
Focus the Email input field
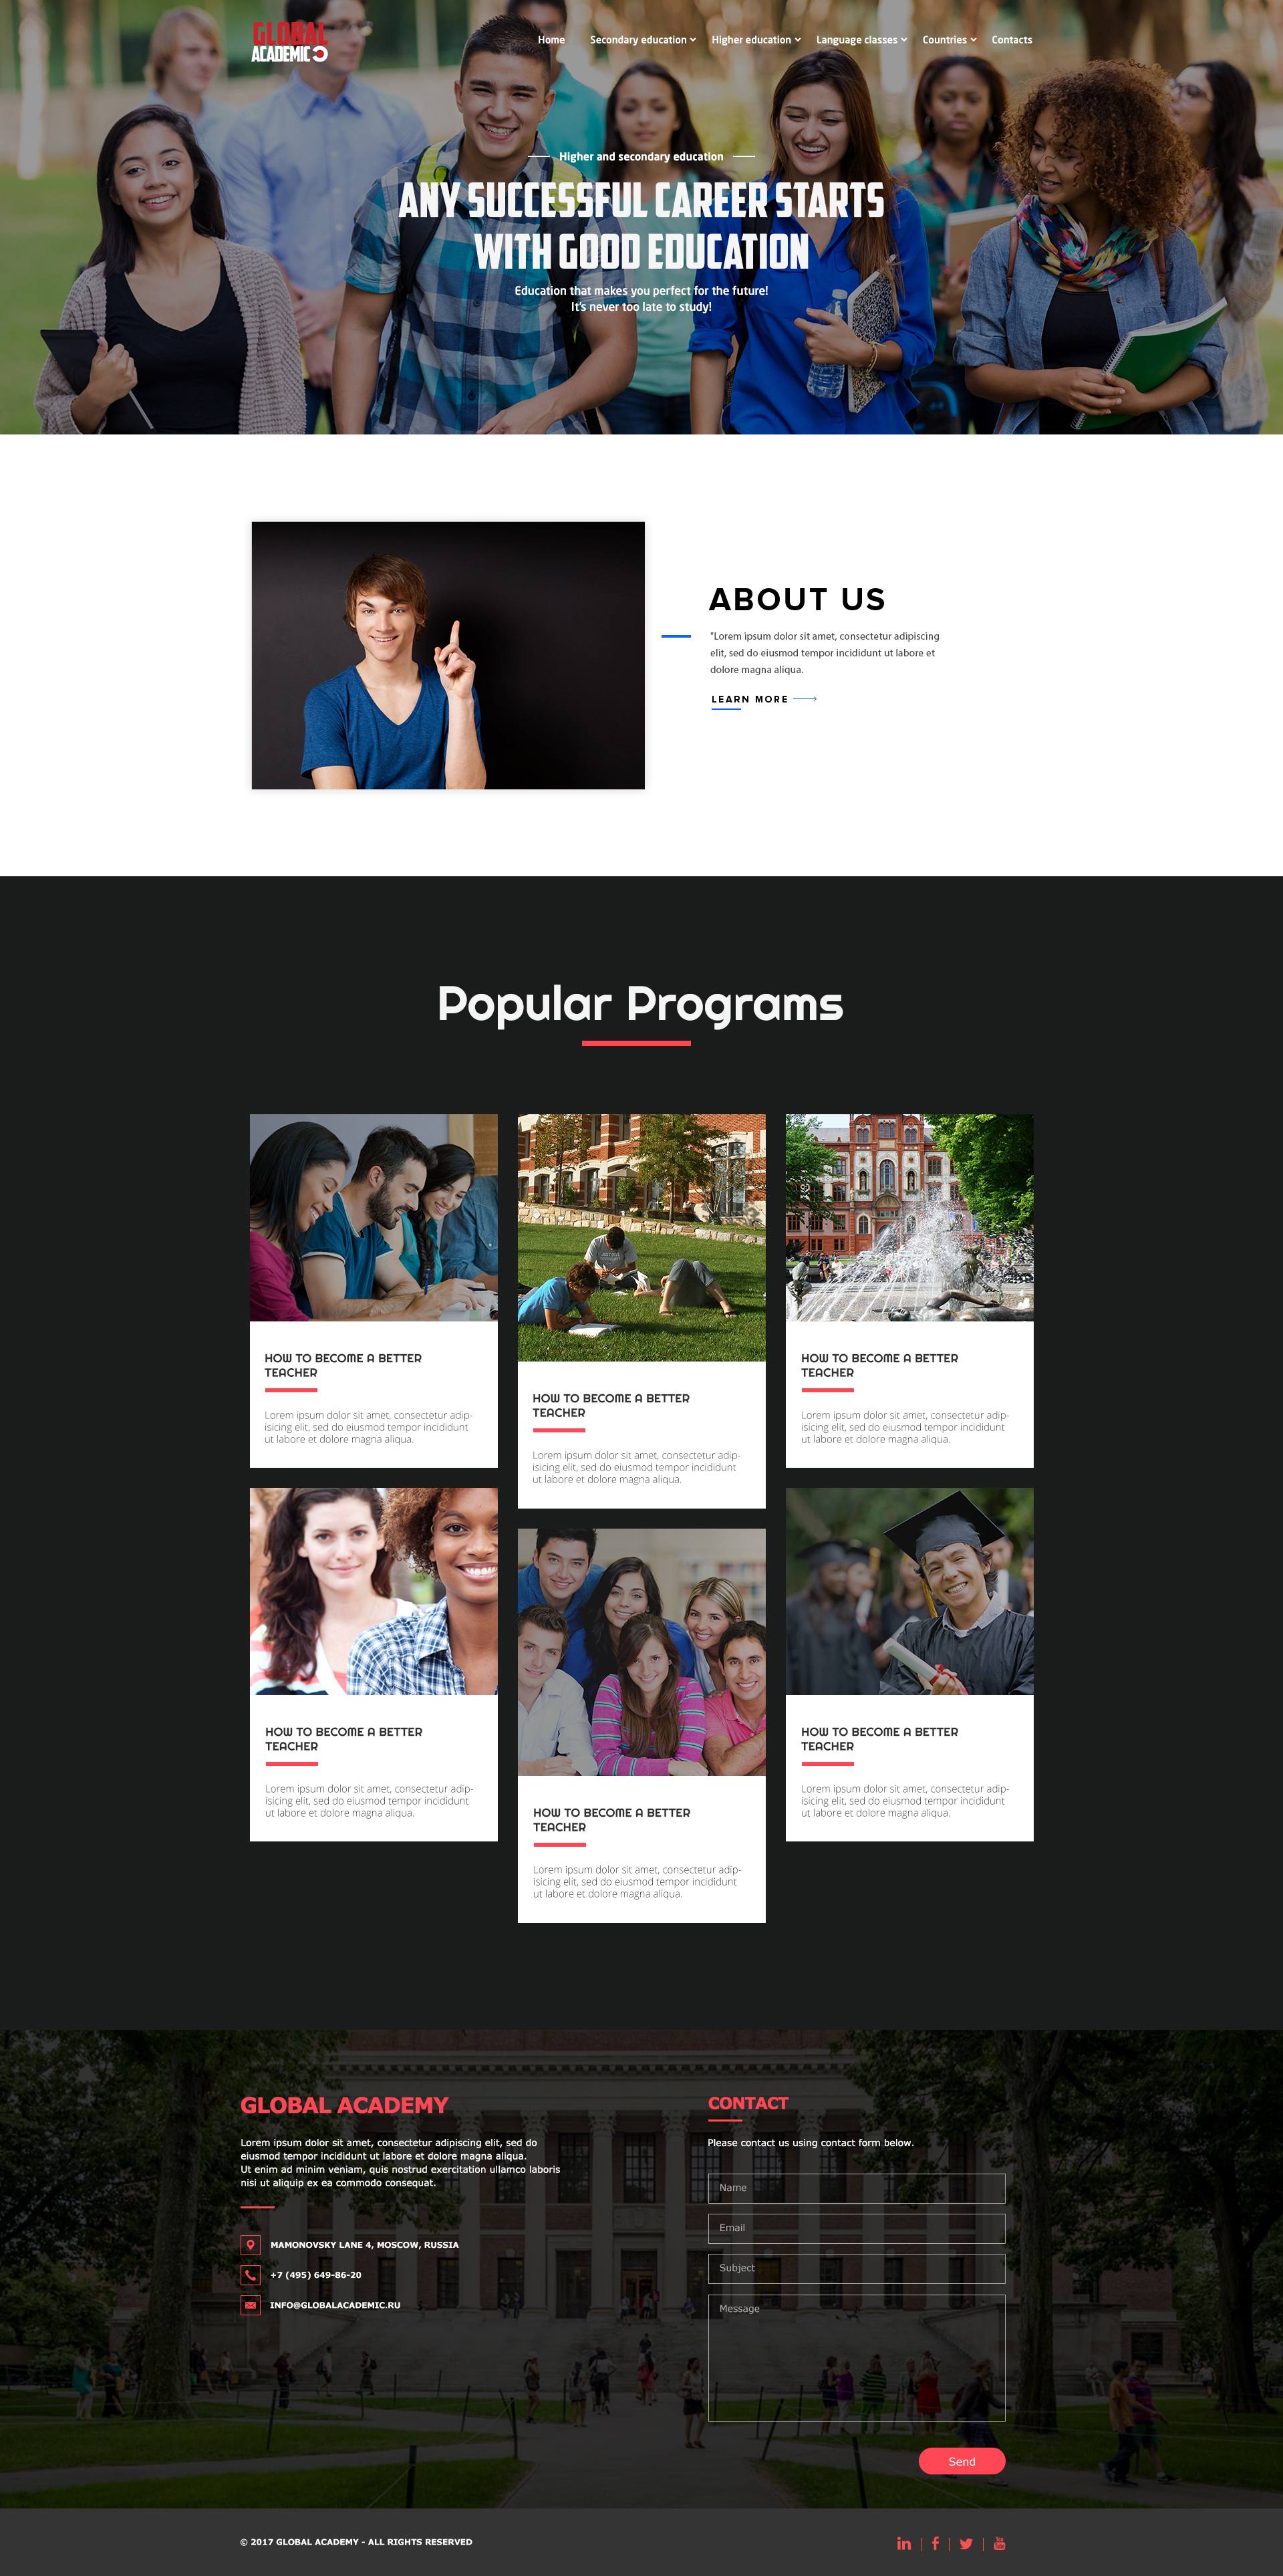coord(856,2227)
